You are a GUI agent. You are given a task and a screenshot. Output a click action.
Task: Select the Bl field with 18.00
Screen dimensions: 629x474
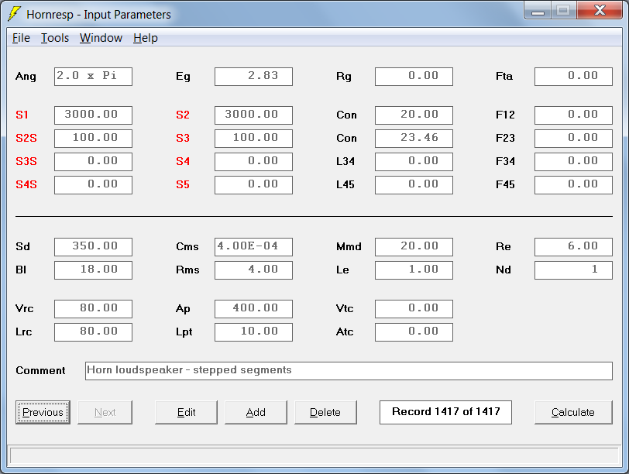[93, 270]
